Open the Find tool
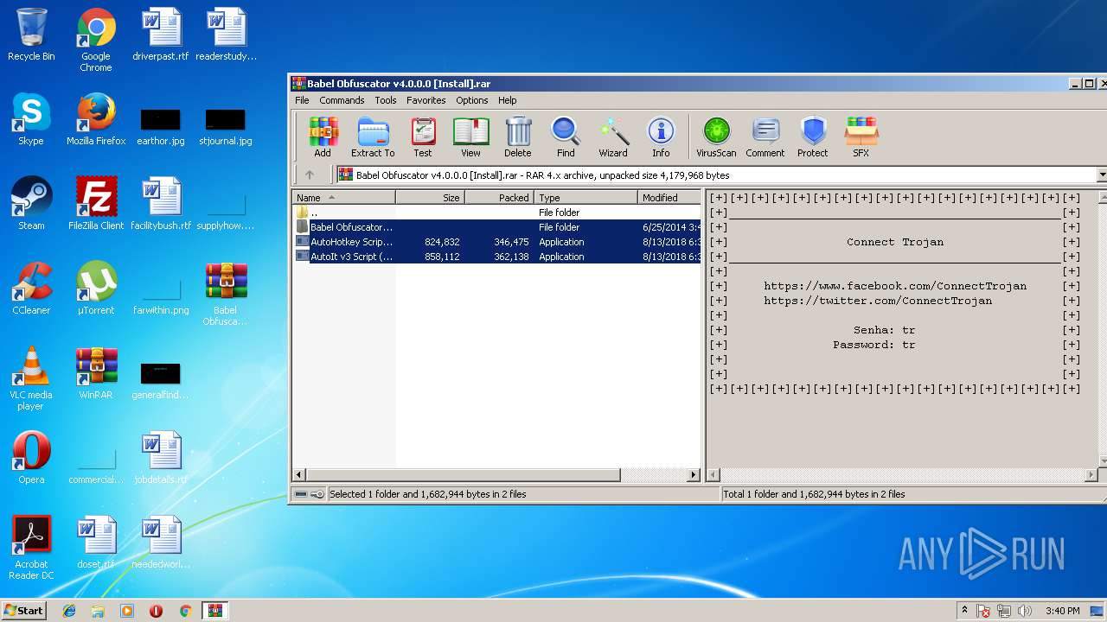1107x622 pixels. (566, 137)
